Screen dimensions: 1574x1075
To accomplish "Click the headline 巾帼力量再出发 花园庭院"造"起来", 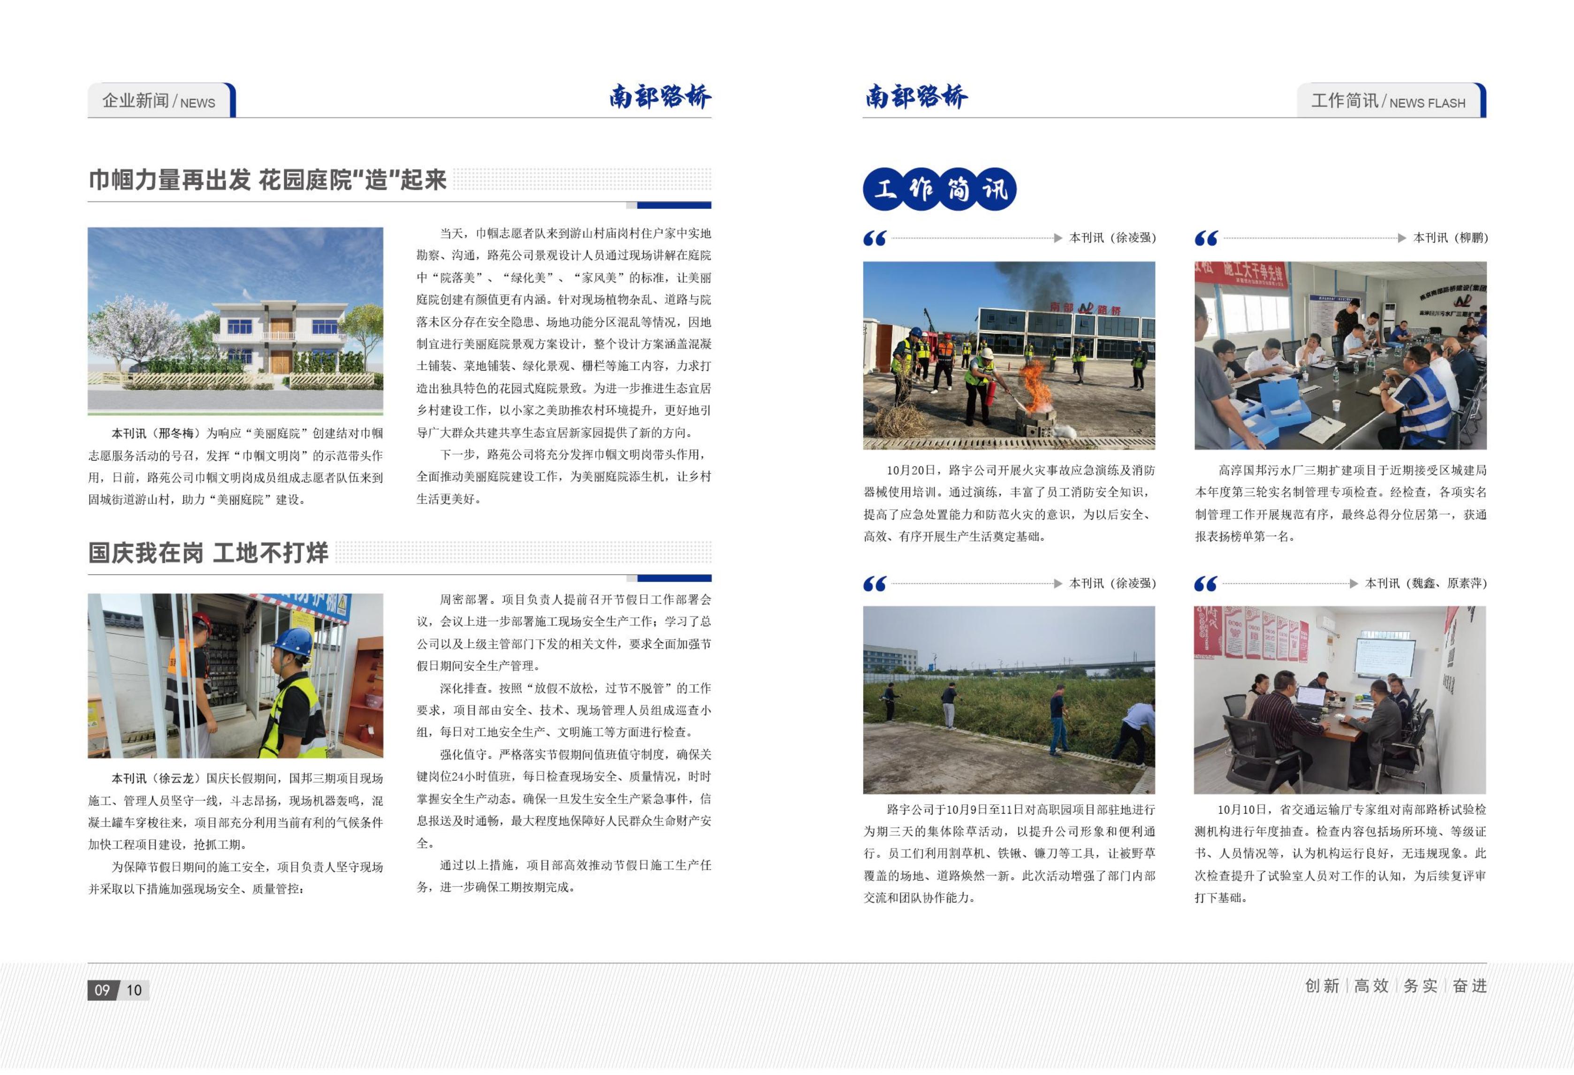I will point(267,180).
